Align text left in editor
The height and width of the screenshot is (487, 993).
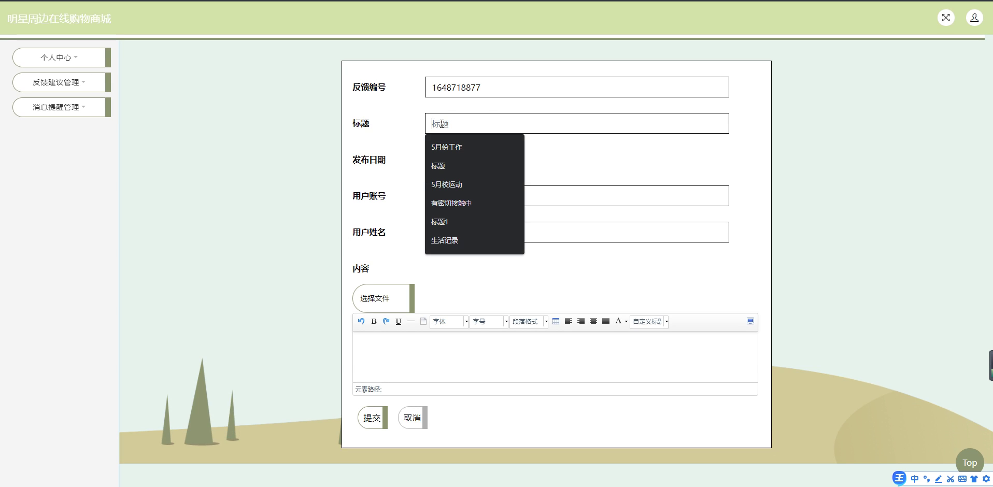pyautogui.click(x=568, y=321)
